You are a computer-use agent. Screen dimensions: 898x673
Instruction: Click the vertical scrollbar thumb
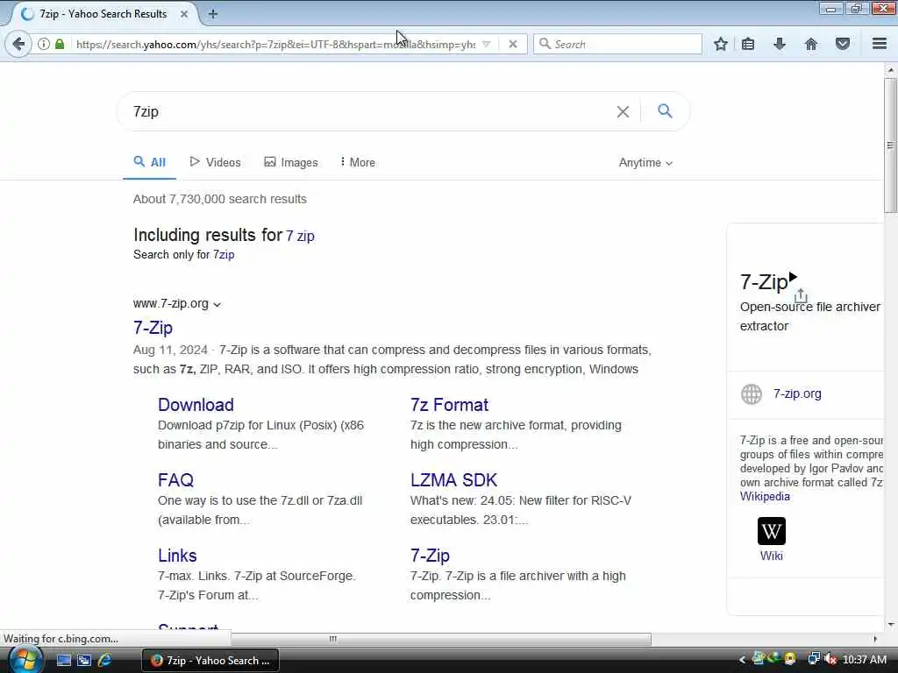click(x=891, y=145)
